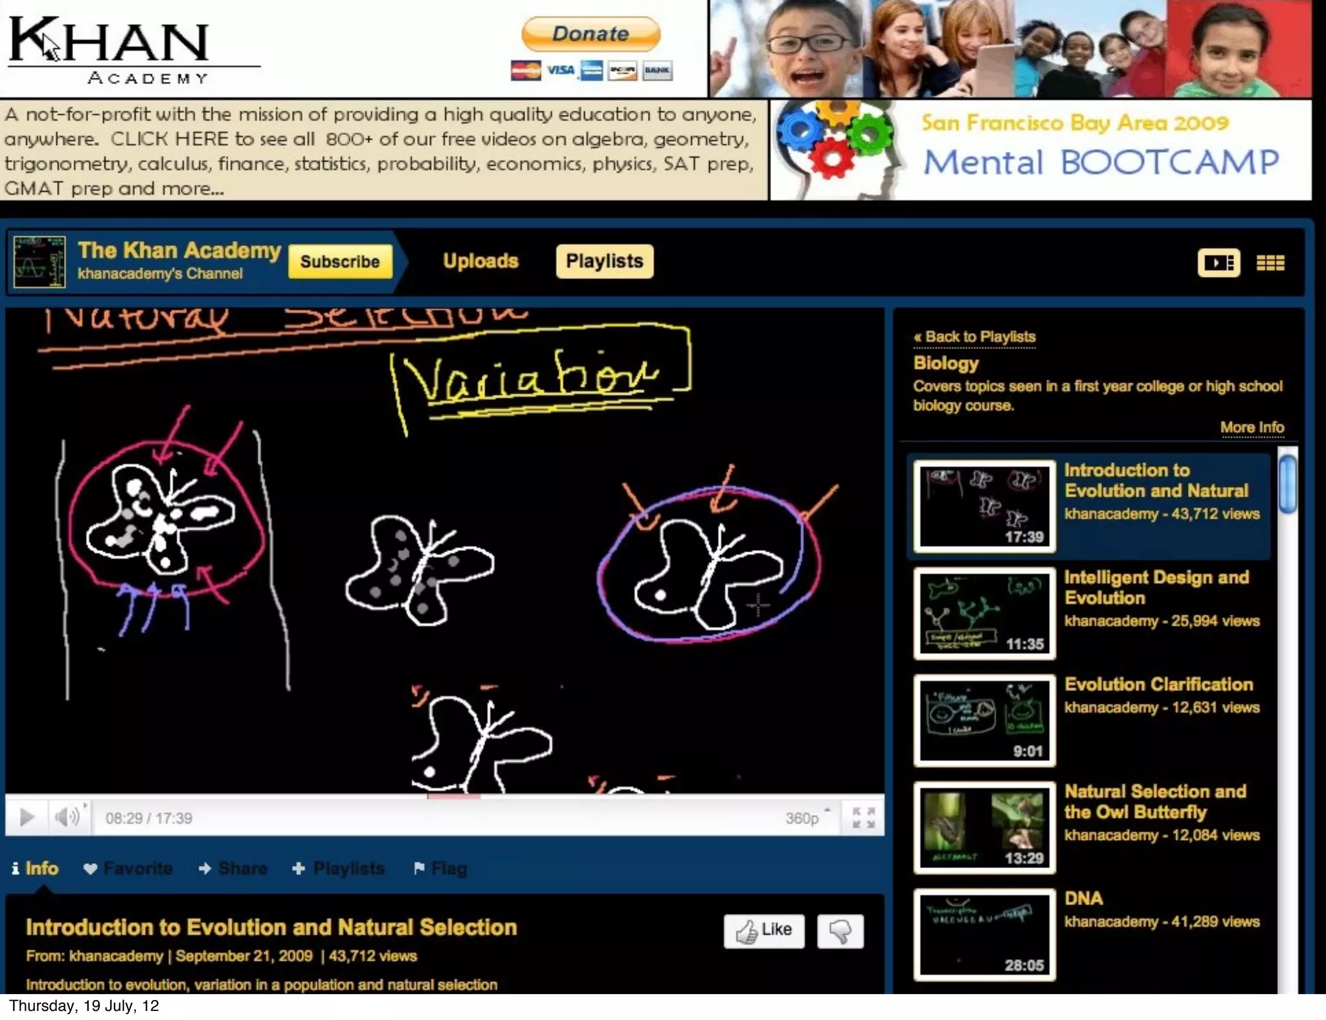This screenshot has height=1020, width=1326.
Task: Open the Uploads tab
Action: [x=480, y=261]
